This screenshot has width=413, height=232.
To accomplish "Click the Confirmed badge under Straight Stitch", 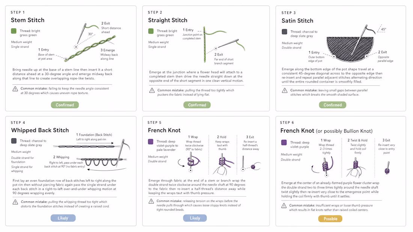I will (197, 105).
